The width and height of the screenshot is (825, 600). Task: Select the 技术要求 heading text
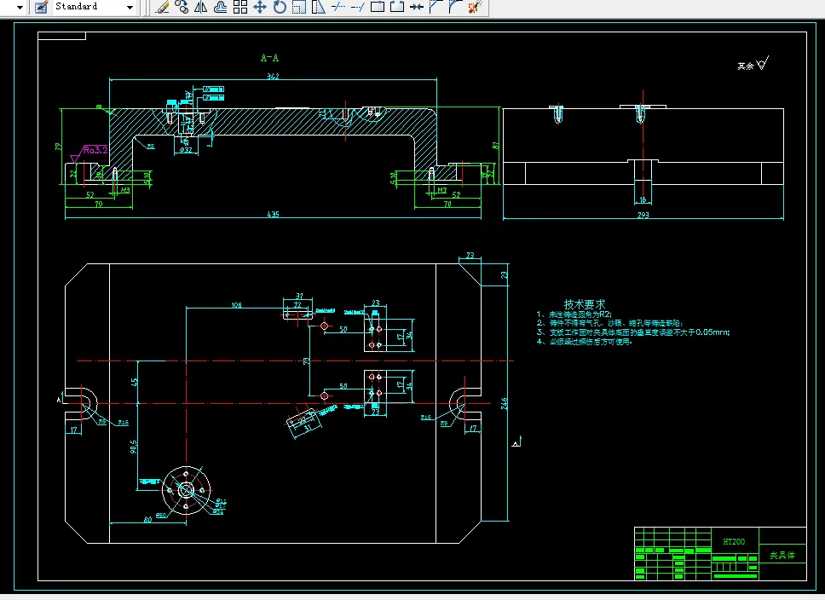[x=585, y=304]
